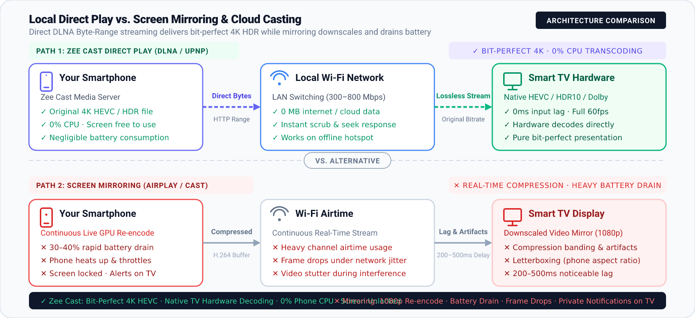
Task: Click 'Phone heats up & throttles'
Action: click(x=96, y=261)
